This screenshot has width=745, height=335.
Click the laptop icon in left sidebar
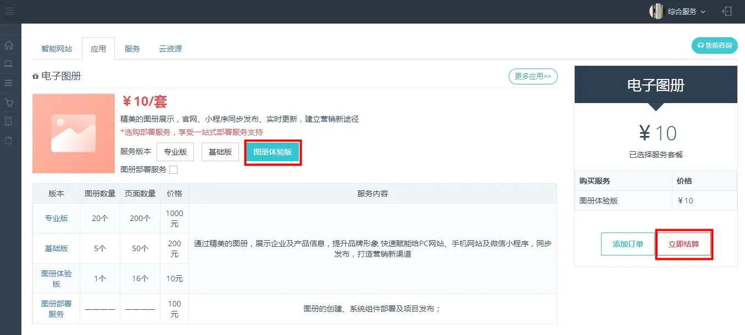(9, 64)
